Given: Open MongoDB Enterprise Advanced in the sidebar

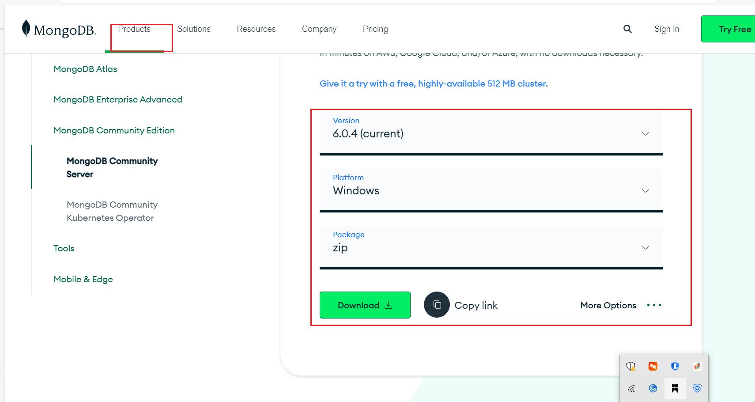Looking at the screenshot, I should coord(118,100).
